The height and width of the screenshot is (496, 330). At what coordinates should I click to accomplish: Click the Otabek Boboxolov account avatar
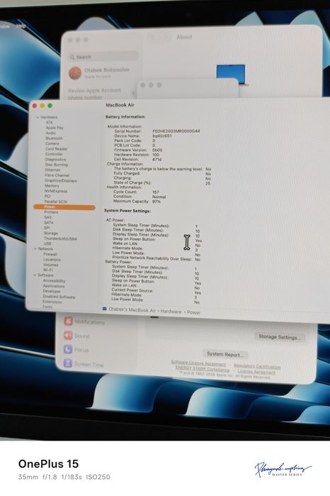click(75, 73)
